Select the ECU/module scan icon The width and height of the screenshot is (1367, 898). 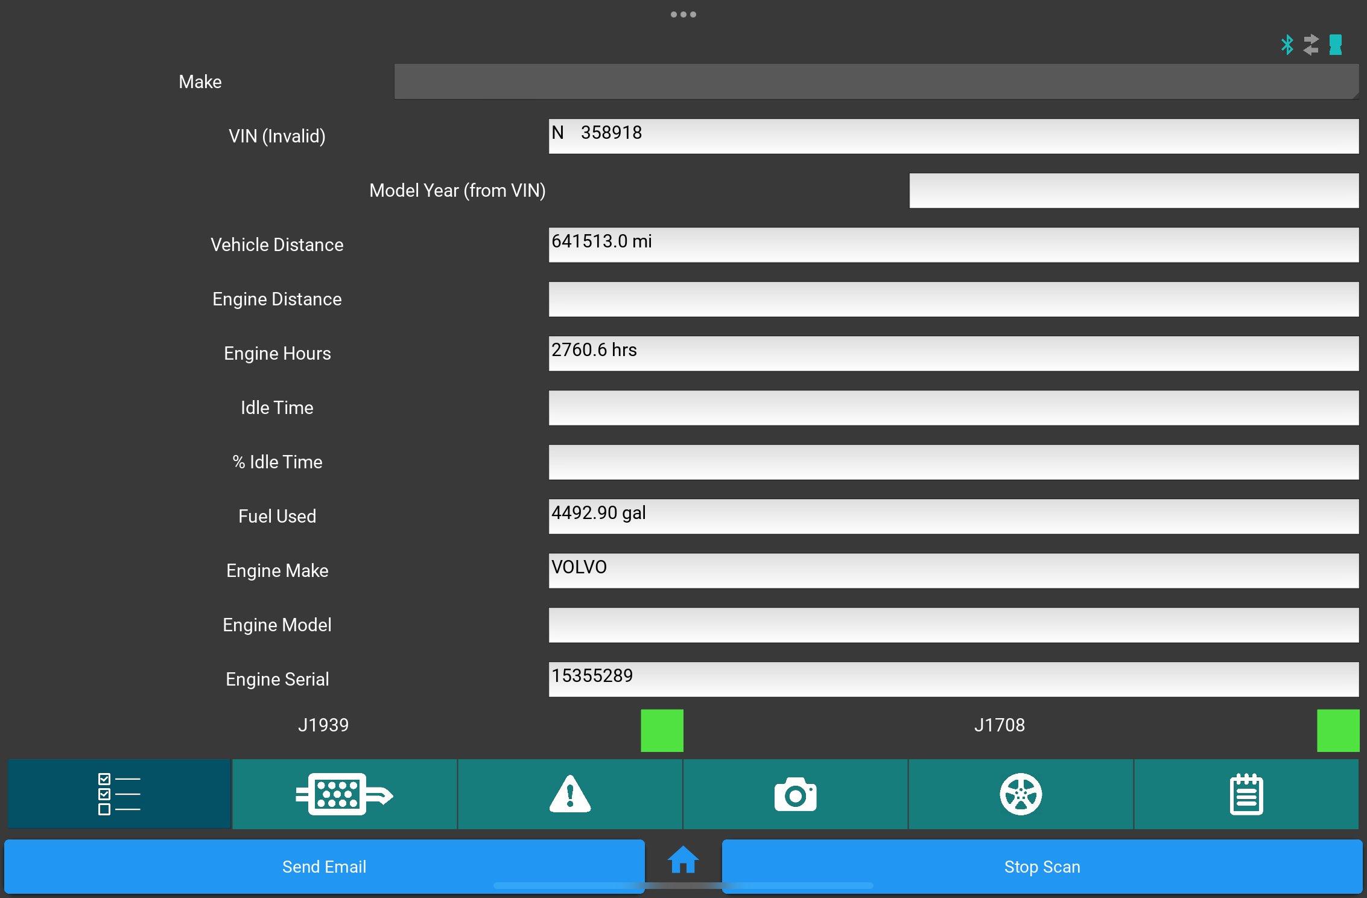click(x=343, y=794)
